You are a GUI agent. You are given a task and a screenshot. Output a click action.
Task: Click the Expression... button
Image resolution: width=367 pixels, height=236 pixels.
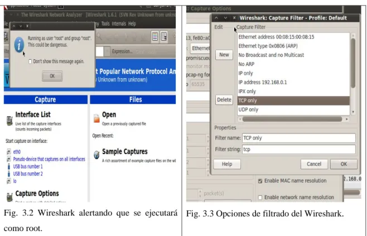tap(122, 51)
